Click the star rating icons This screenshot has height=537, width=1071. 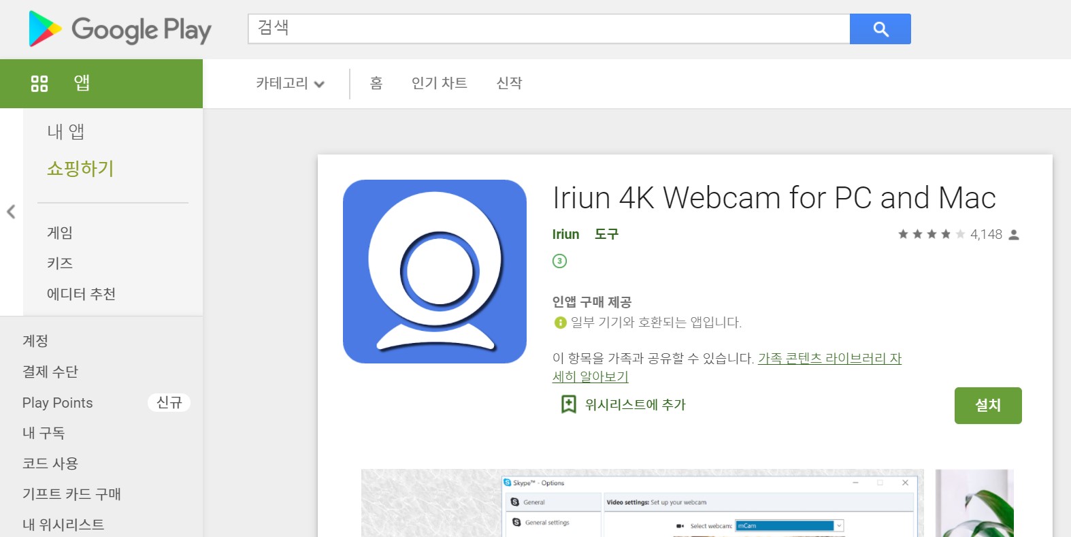pos(932,234)
